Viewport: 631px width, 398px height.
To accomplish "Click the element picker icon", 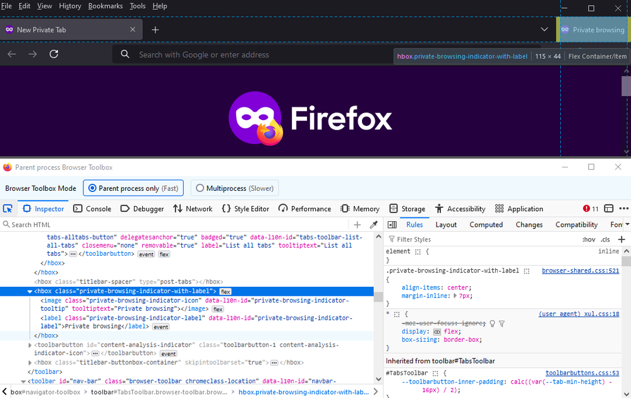I will coord(8,208).
